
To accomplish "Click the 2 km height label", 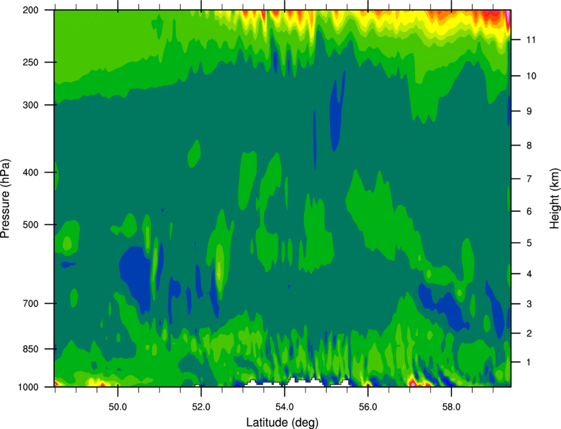I will [529, 333].
